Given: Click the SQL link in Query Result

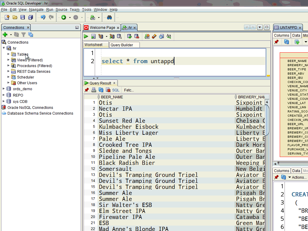Looking at the screenshot, I should [116, 90].
